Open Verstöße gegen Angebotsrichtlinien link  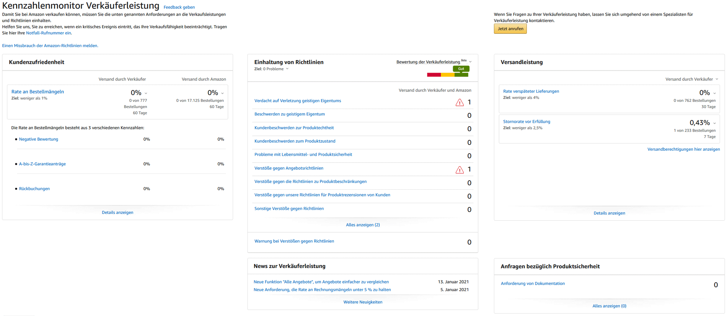[289, 168]
